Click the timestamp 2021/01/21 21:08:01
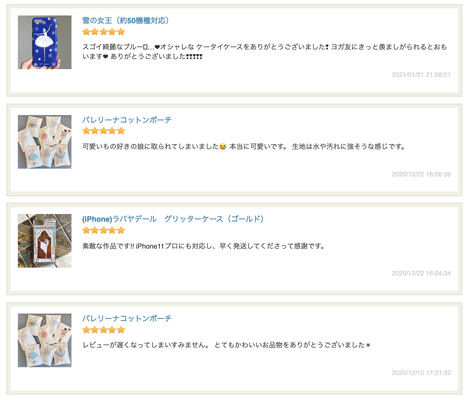 (x=421, y=75)
